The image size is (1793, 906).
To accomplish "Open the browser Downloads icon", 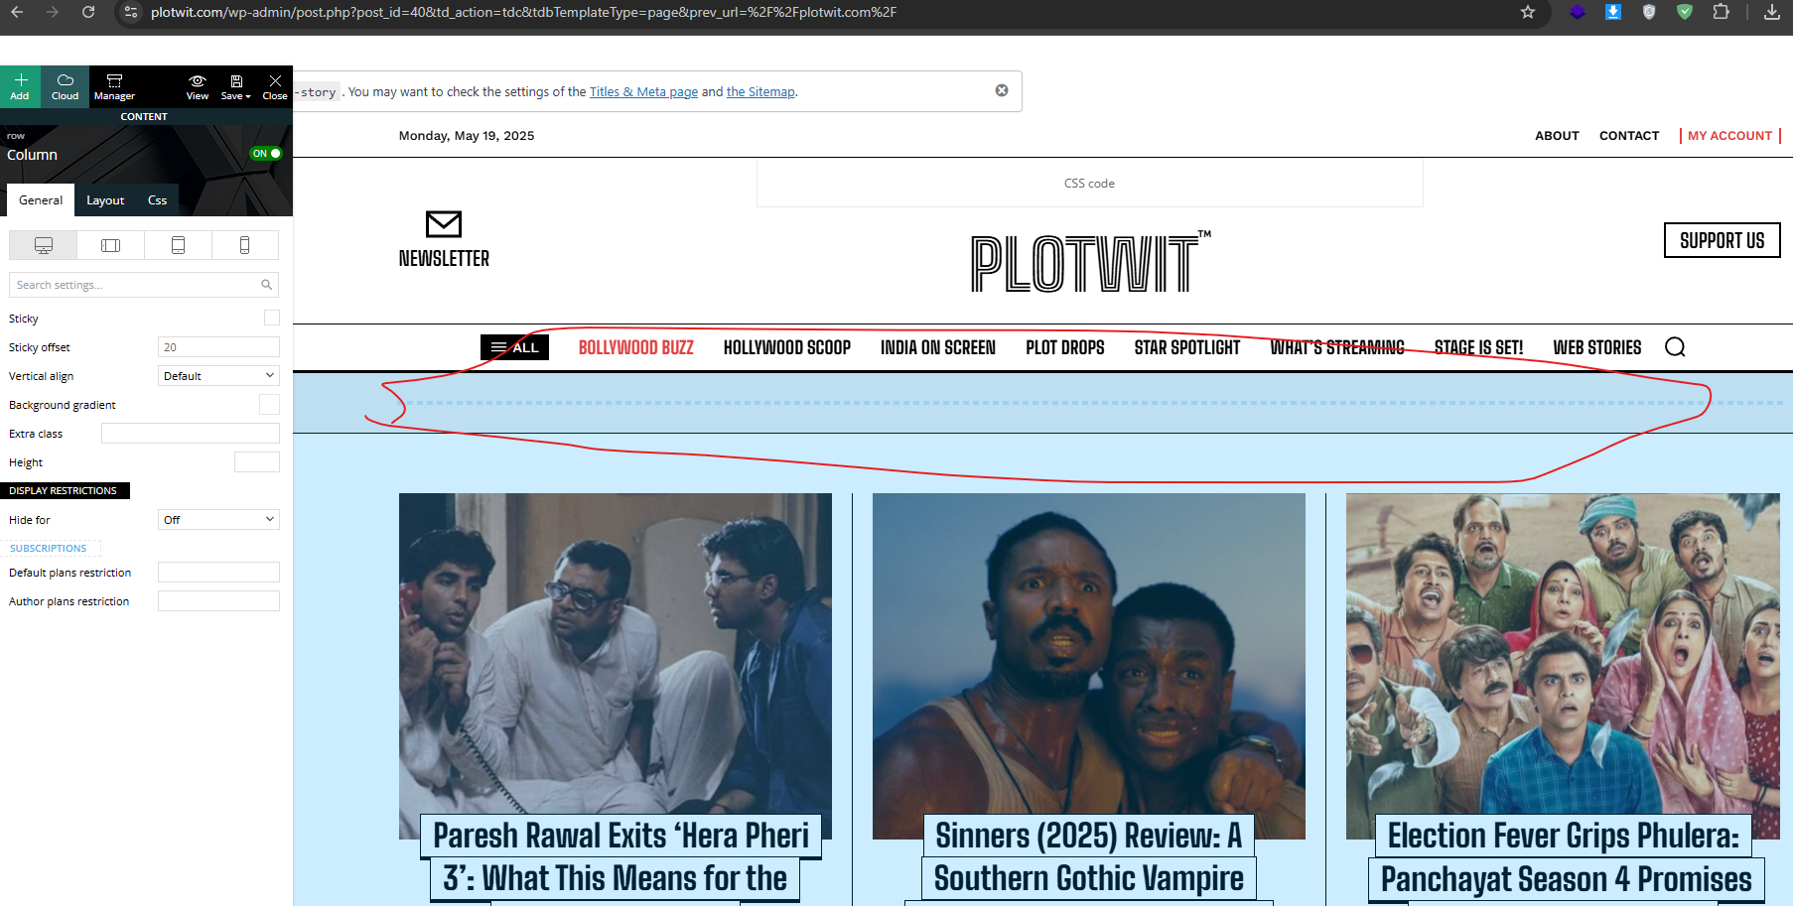I will 1772,12.
